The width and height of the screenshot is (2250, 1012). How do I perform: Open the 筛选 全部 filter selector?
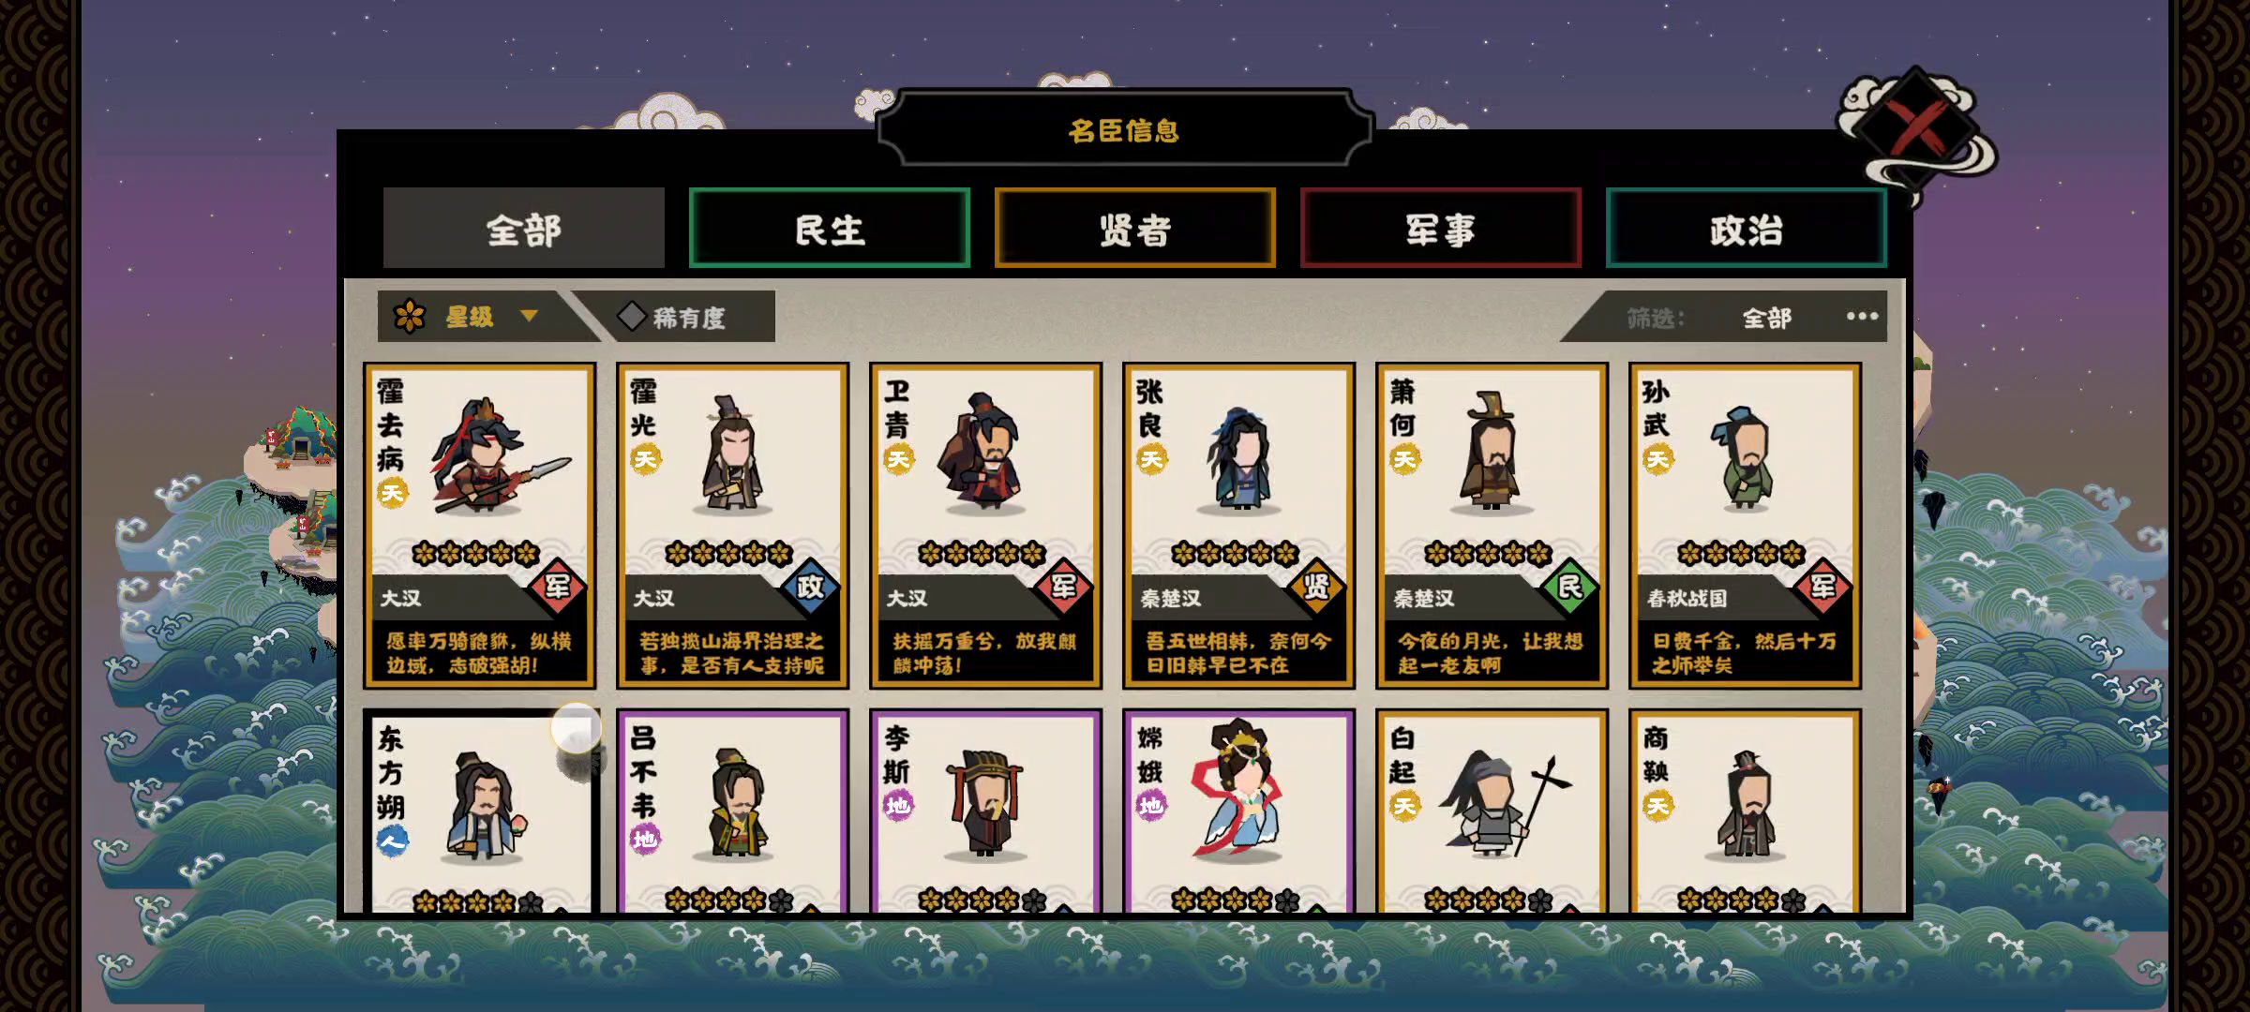tap(1767, 318)
